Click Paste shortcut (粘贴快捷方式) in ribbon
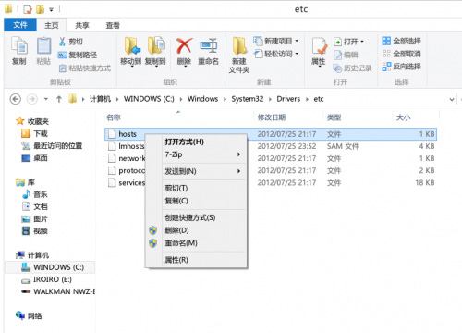The height and width of the screenshot is (333, 462). coord(85,68)
